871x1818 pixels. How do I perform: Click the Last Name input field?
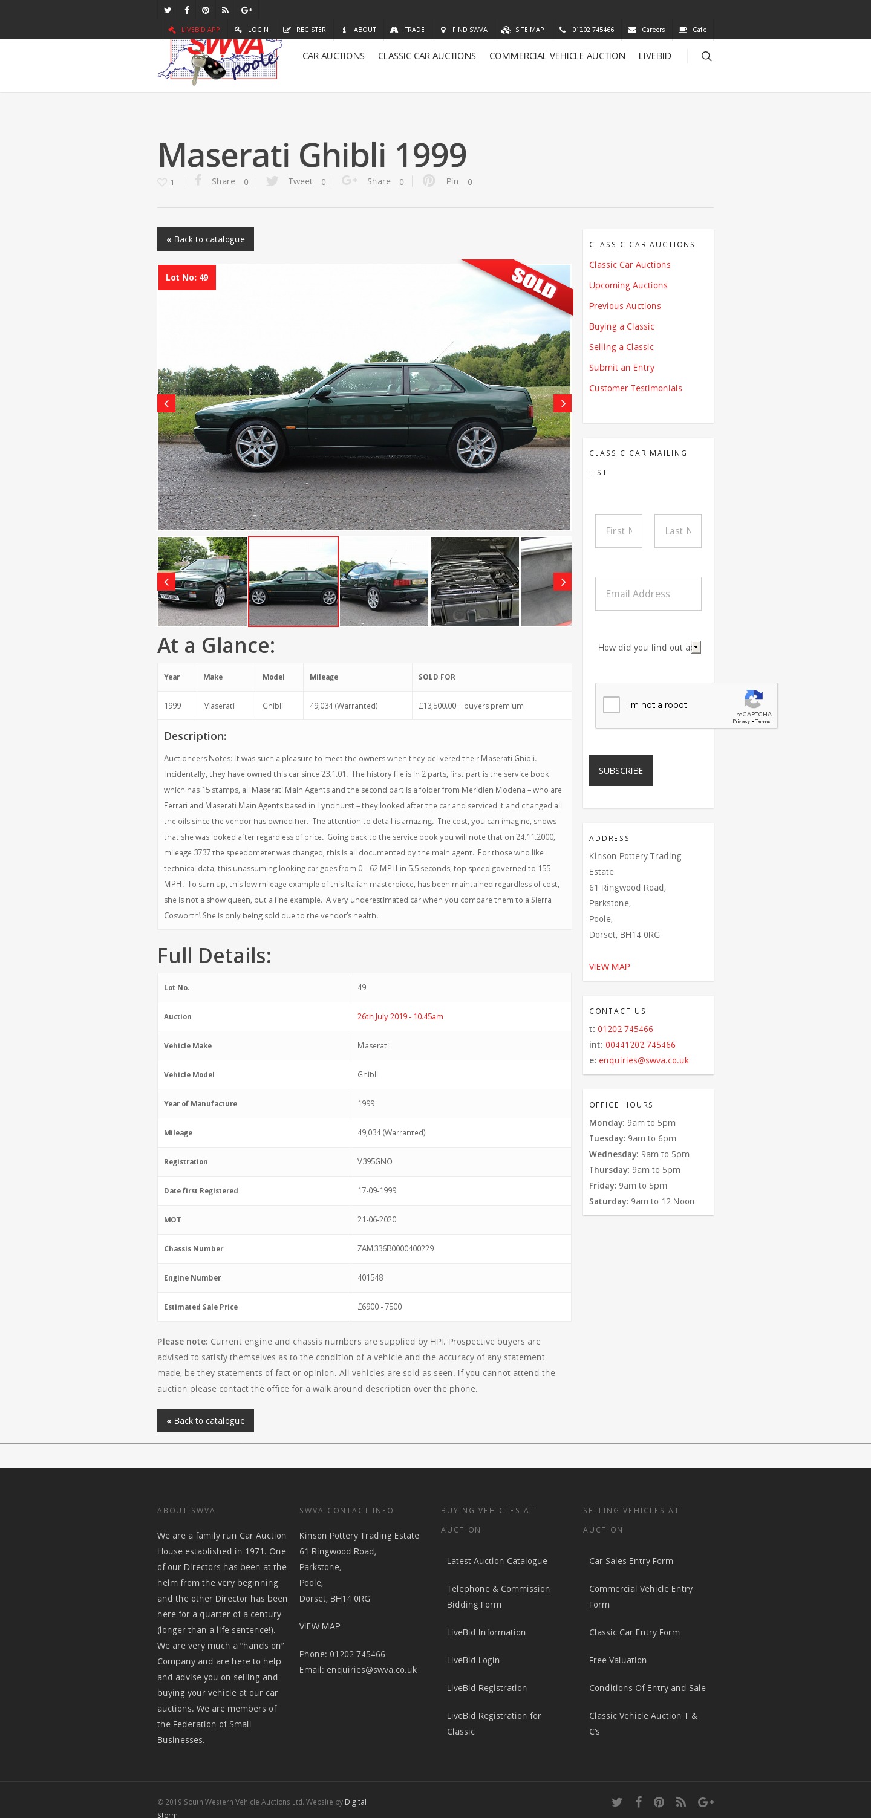point(677,531)
